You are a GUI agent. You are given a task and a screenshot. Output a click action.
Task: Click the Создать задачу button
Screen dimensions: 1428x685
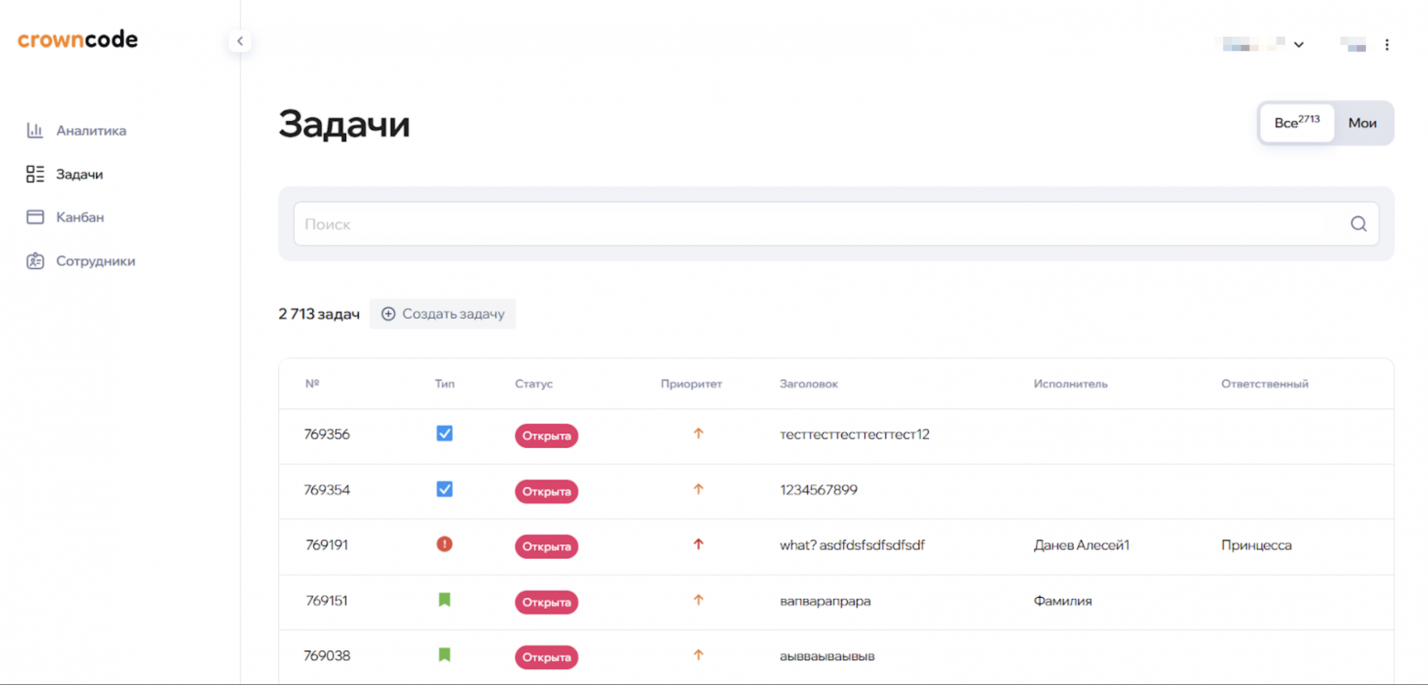tap(443, 313)
